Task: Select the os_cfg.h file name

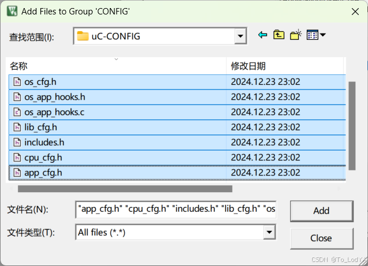Action: tap(40, 82)
